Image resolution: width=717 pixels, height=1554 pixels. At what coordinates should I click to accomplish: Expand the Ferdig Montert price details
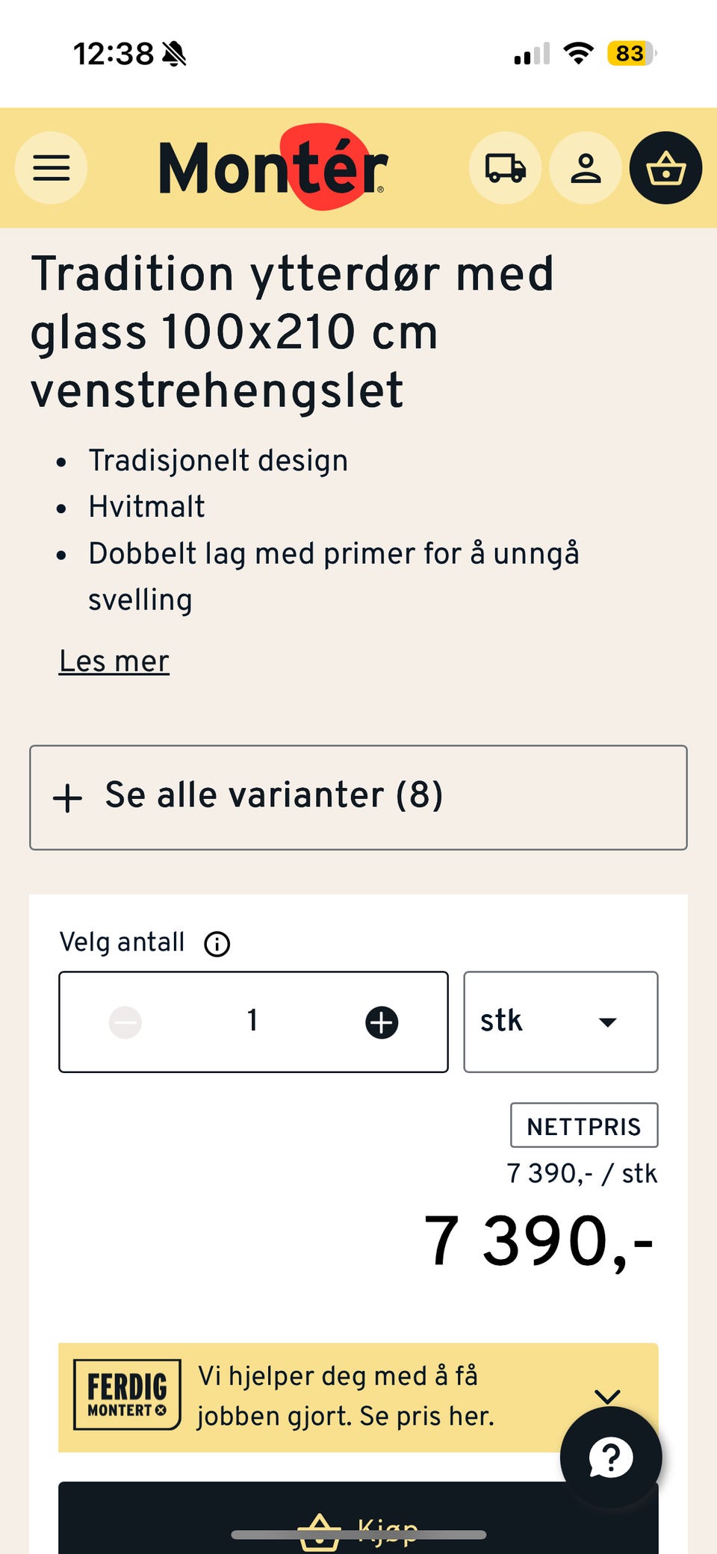609,1396
